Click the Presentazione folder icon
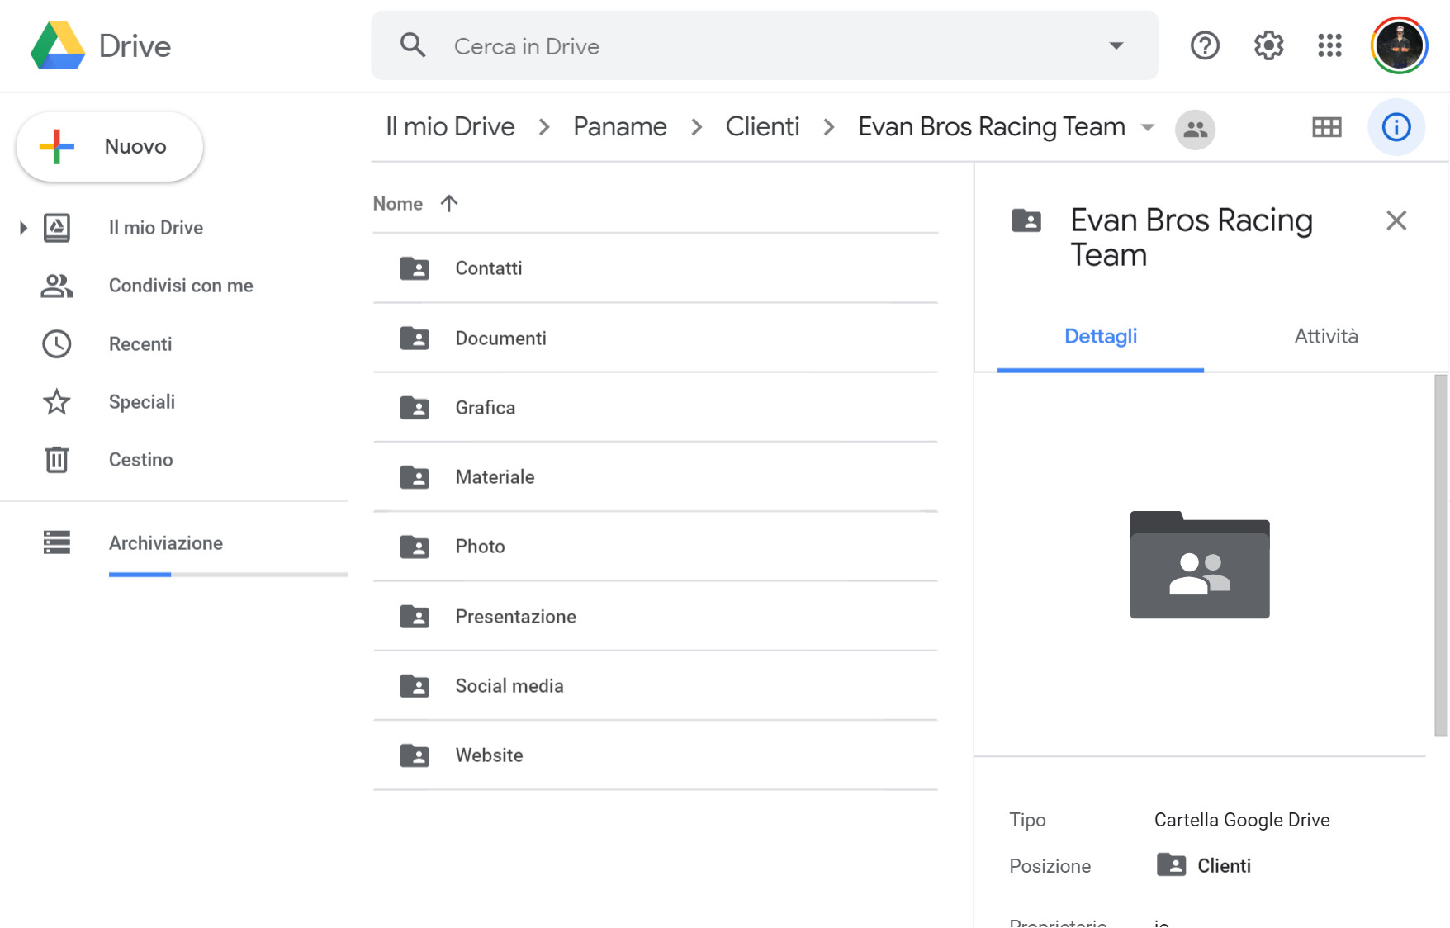The width and height of the screenshot is (1450, 928). pyautogui.click(x=415, y=617)
